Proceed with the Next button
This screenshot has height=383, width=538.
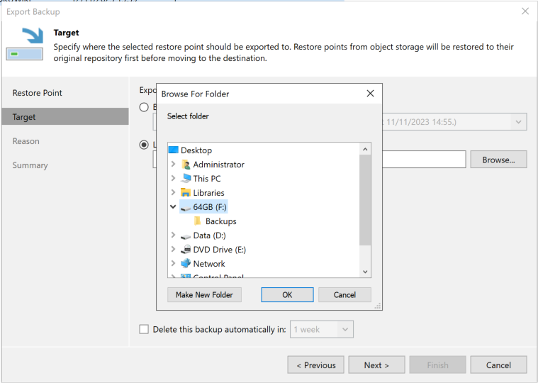pos(376,365)
